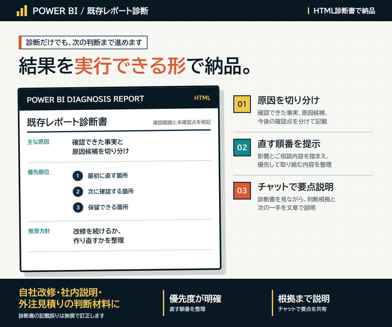This screenshot has width=392, height=327.
Task: Click the 診断書の記載誤りは無償で訂正します note
Action: pos(62,316)
